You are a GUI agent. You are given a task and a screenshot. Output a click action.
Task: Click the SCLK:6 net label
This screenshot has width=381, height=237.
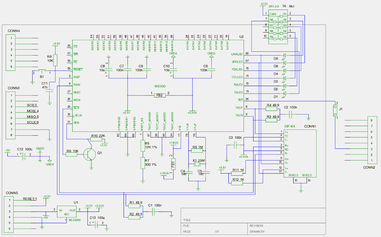point(33,123)
